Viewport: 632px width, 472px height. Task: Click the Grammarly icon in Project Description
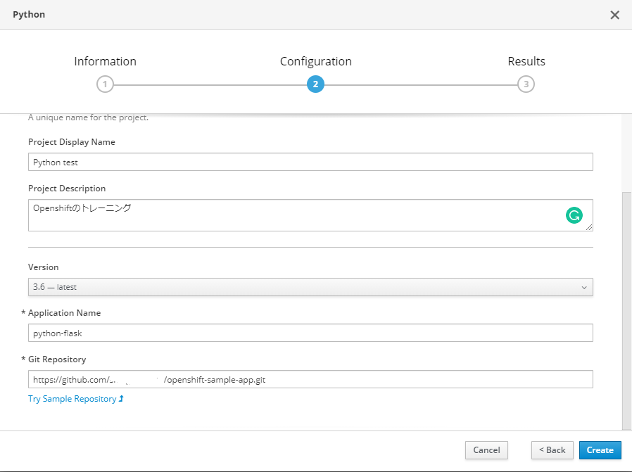click(574, 216)
